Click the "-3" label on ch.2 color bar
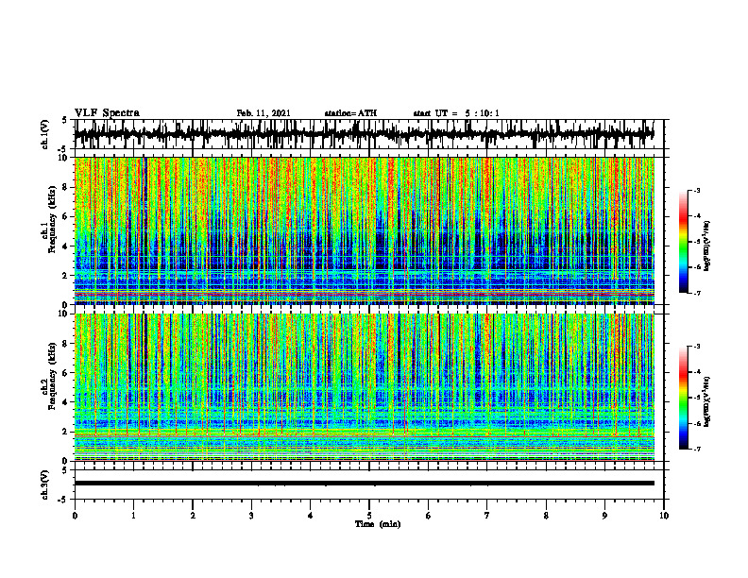 (x=697, y=347)
